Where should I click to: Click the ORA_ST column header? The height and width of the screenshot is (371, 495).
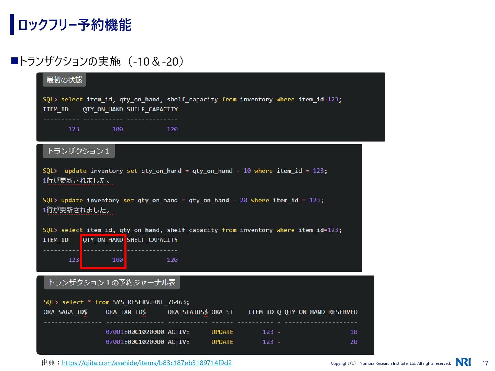(222, 312)
